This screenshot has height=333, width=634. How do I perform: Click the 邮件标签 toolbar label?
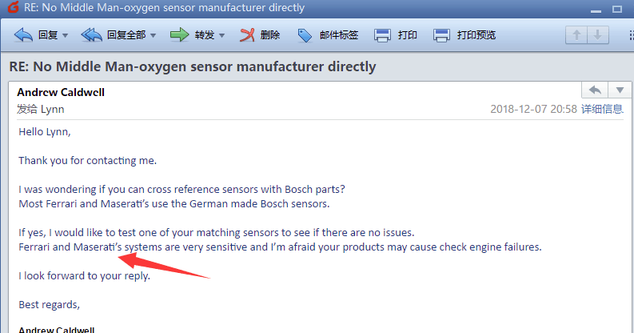pyautogui.click(x=339, y=35)
